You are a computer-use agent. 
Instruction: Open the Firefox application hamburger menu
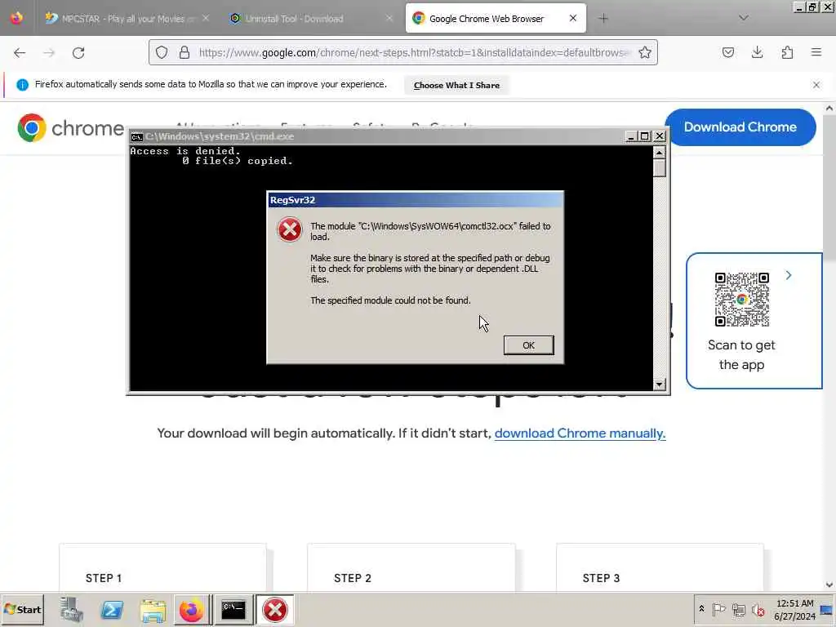816,52
